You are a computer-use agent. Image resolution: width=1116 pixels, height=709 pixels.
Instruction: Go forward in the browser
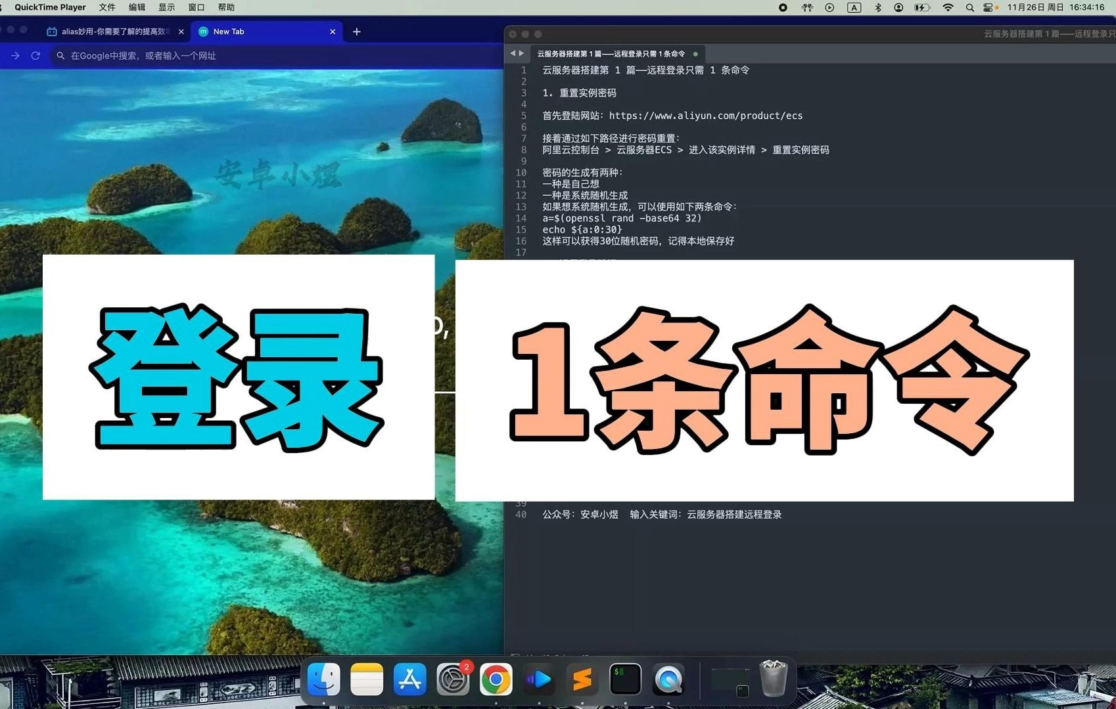pyautogui.click(x=15, y=56)
